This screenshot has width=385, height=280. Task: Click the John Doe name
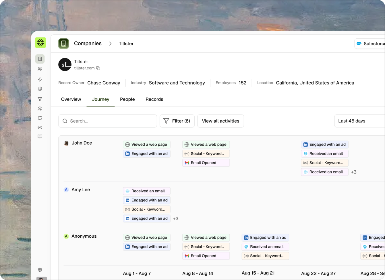point(82,143)
